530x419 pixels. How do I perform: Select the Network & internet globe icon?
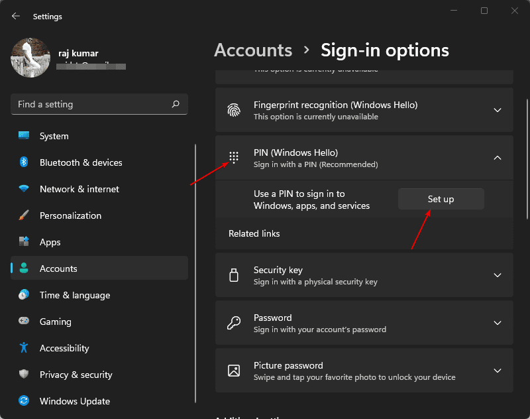[x=24, y=189]
